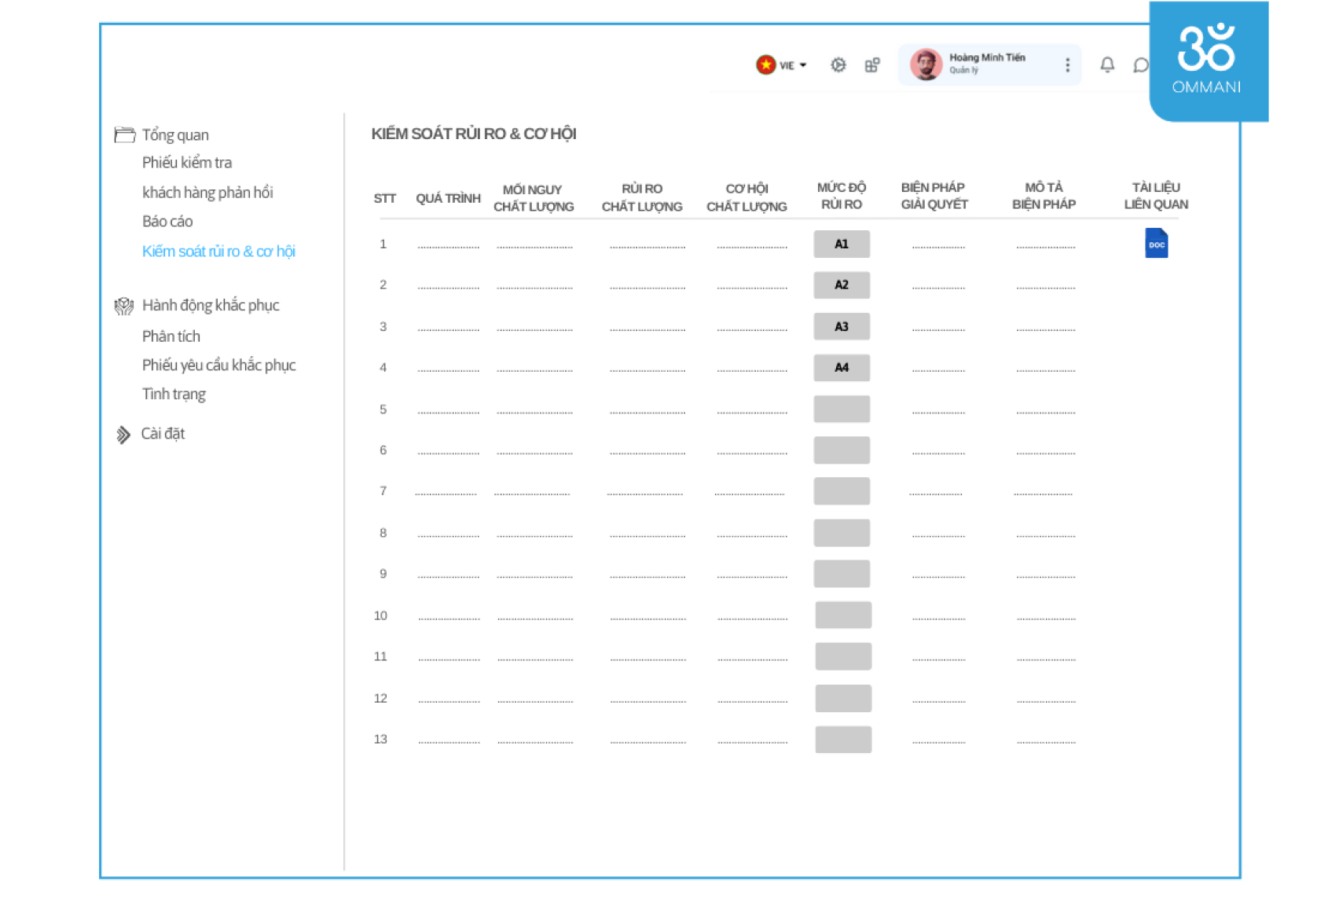Open Phiếu yêu cầu khắc phục page
Image resolution: width=1339 pixels, height=900 pixels.
218,366
